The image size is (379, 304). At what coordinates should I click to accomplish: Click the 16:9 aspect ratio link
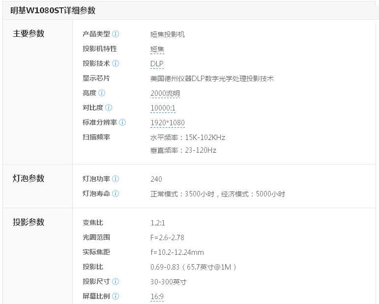157,297
